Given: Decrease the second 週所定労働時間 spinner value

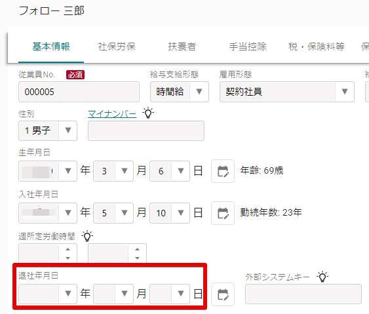Looking at the screenshot, I should click(x=138, y=258).
